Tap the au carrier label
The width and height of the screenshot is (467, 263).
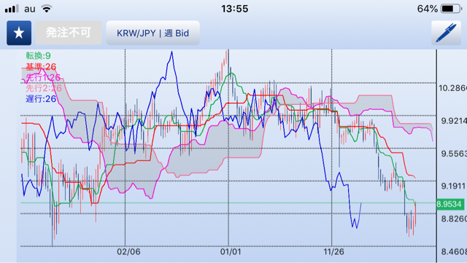tap(30, 9)
